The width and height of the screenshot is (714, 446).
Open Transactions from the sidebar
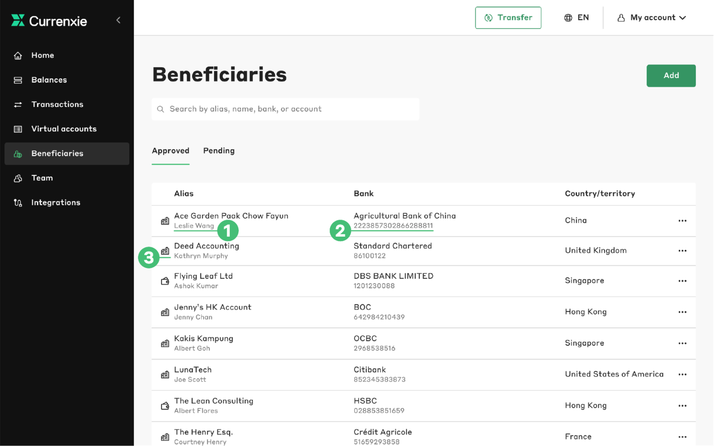[x=57, y=104]
